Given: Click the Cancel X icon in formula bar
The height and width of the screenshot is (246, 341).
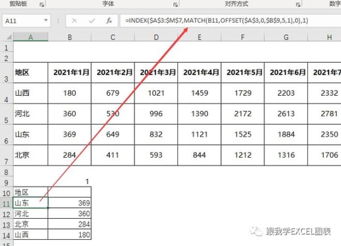Looking at the screenshot, I should (74, 20).
